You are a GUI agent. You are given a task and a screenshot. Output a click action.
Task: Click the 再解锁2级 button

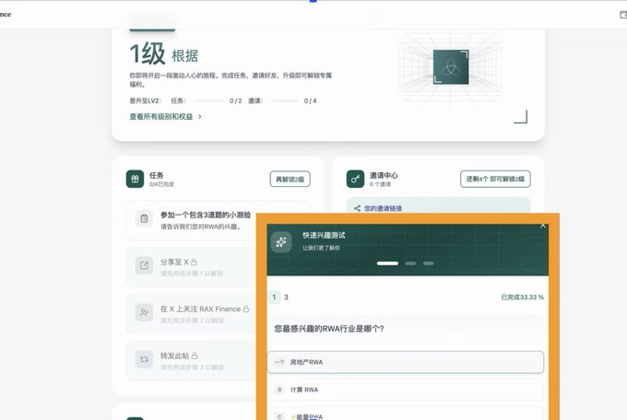290,179
